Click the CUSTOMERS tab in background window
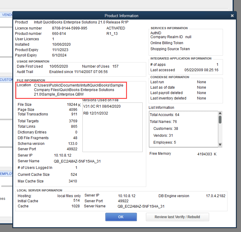Viewport: 241px width, 232px height. click(6, 80)
